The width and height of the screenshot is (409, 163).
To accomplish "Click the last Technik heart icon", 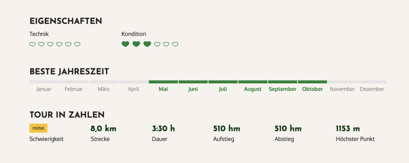I will [77, 44].
